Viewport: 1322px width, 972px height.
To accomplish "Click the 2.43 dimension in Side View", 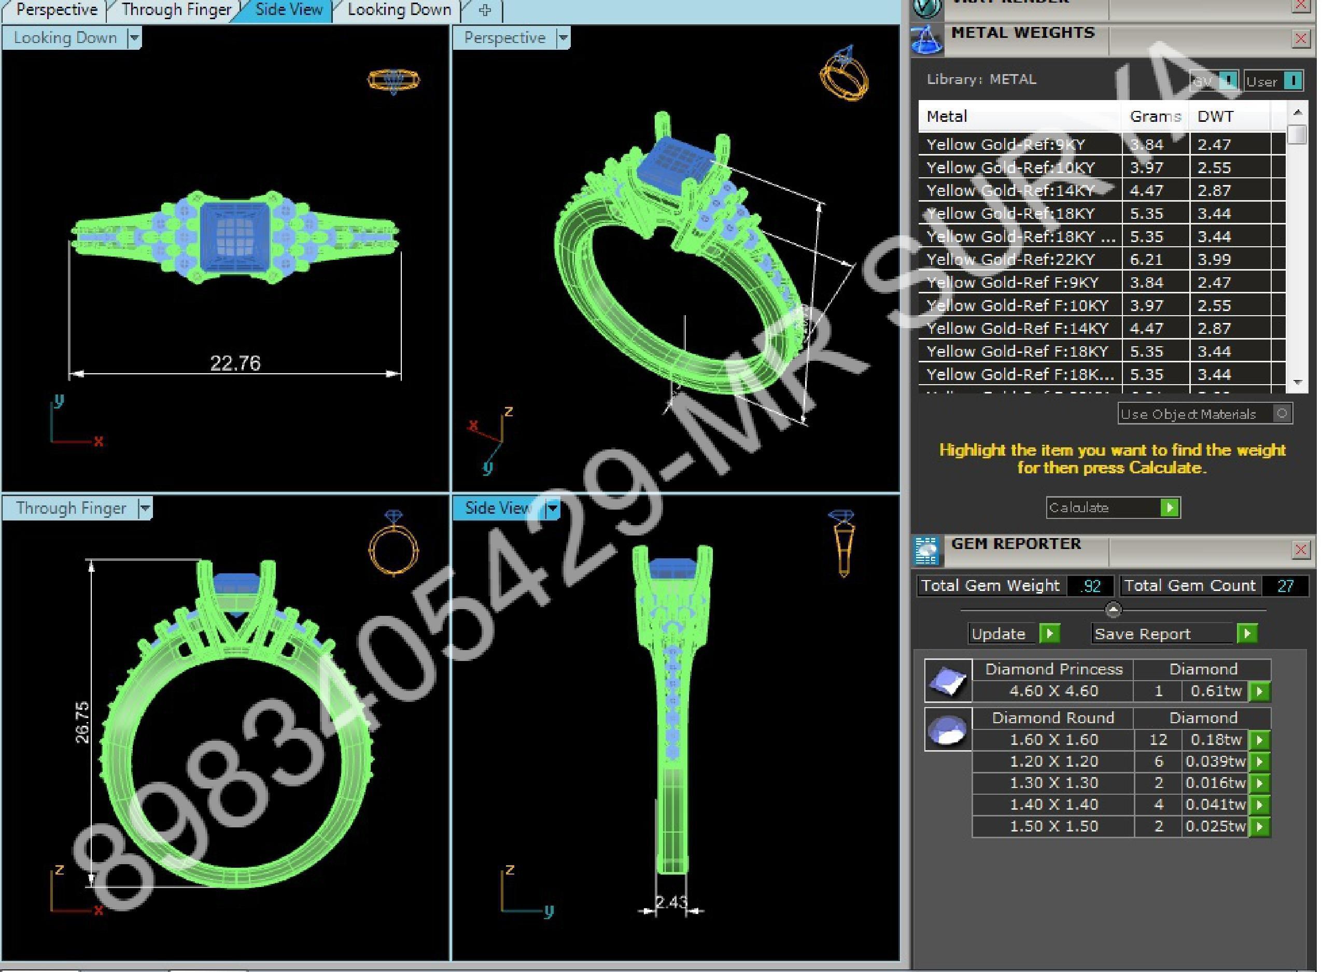I will pos(671,901).
